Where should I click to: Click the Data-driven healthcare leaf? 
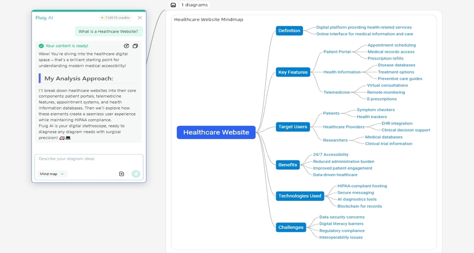[335, 175]
